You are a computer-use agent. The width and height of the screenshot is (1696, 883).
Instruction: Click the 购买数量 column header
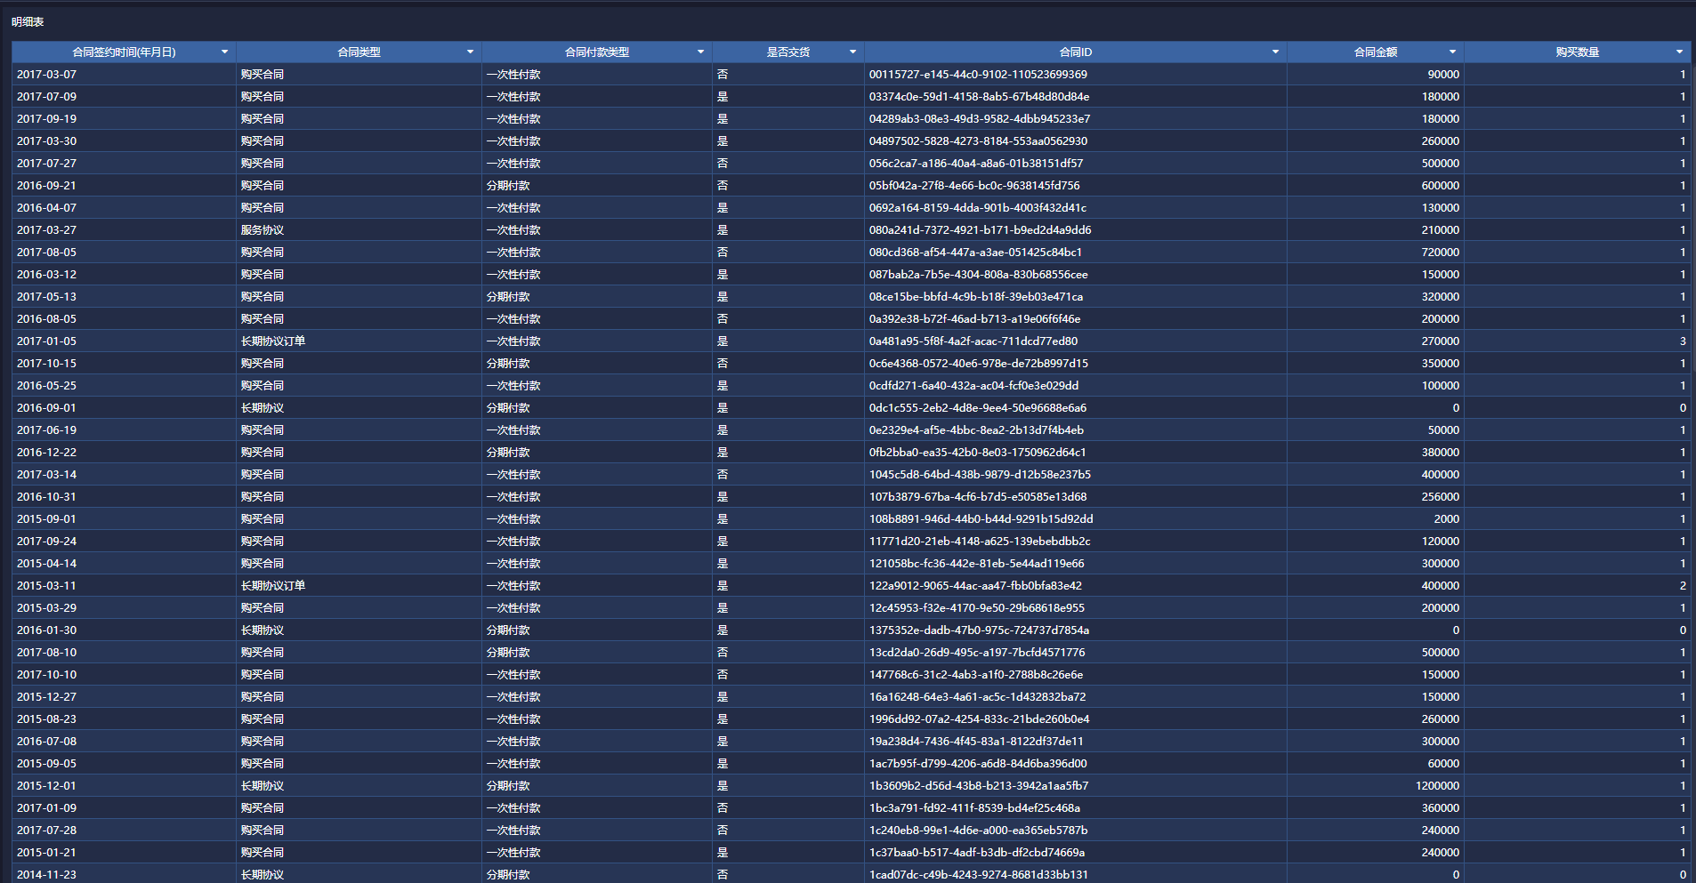tap(1578, 52)
